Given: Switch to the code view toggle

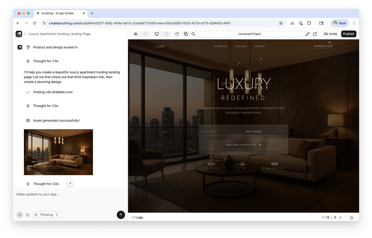Looking at the screenshot, I should point(145,34).
